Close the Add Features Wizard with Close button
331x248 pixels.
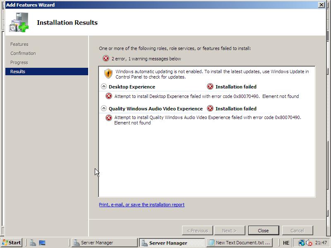pyautogui.click(x=264, y=231)
